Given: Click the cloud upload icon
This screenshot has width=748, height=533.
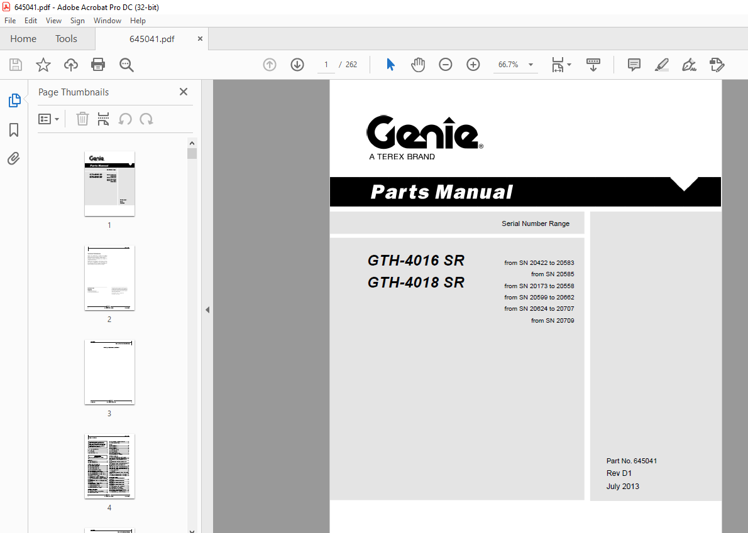Looking at the screenshot, I should 70,65.
